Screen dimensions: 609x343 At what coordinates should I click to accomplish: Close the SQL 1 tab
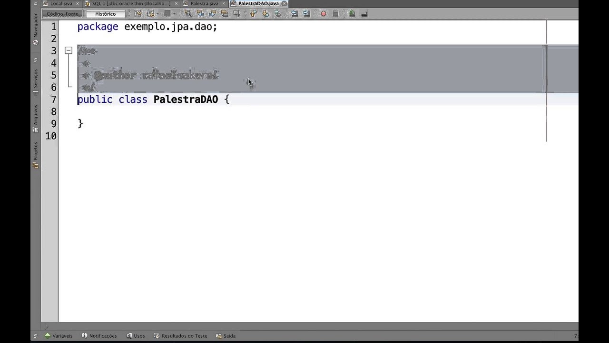176,3
